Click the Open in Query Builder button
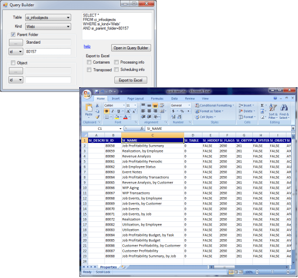Image resolution: width=298 pixels, height=278 pixels. point(131,48)
